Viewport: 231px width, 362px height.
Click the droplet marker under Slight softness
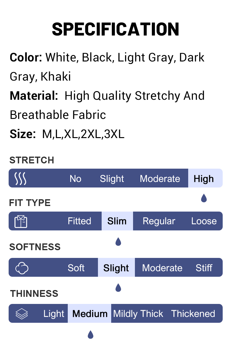click(x=118, y=288)
